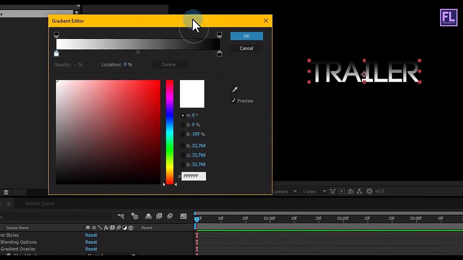Click the hide shy layers icon
The width and height of the screenshot is (463, 260).
(148, 216)
